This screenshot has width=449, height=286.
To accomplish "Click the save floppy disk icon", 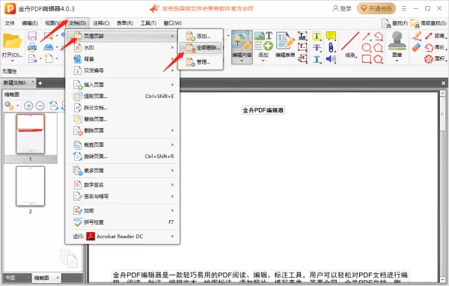I will pyautogui.click(x=32, y=36).
